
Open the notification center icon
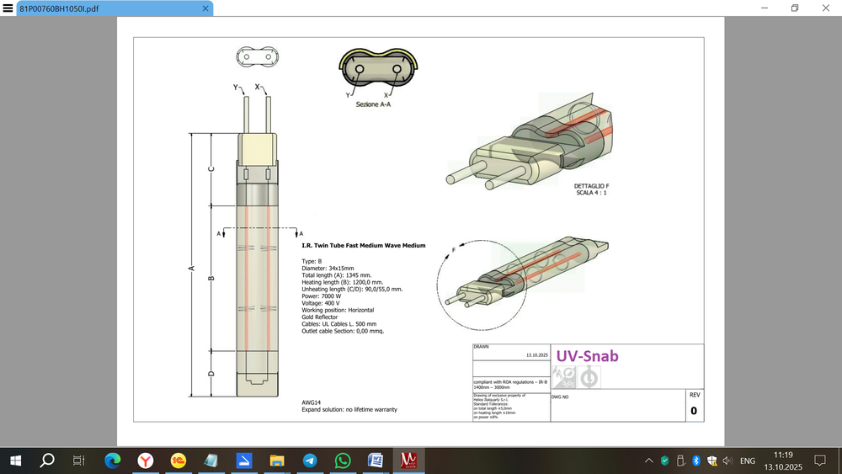pyautogui.click(x=820, y=461)
